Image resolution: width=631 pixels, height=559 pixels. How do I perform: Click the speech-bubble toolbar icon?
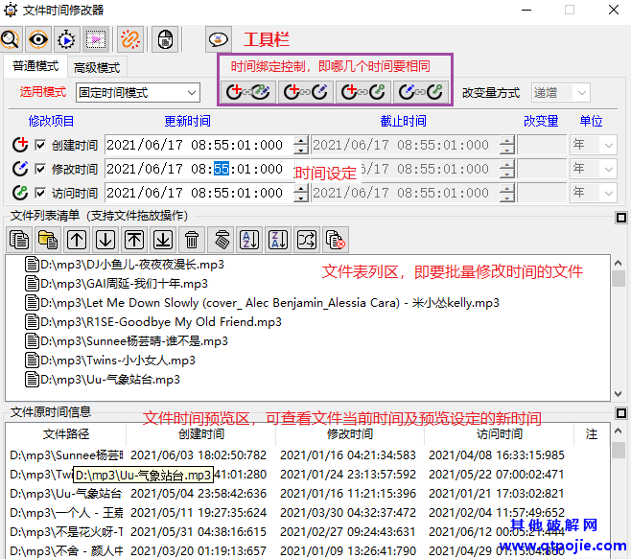coord(218,39)
